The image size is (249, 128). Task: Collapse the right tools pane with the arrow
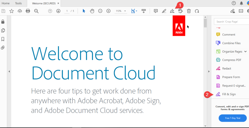[x=209, y=72]
